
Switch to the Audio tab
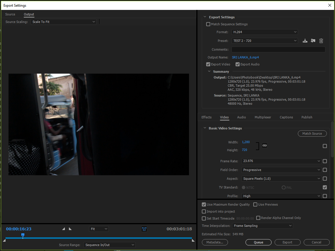pyautogui.click(x=241, y=117)
